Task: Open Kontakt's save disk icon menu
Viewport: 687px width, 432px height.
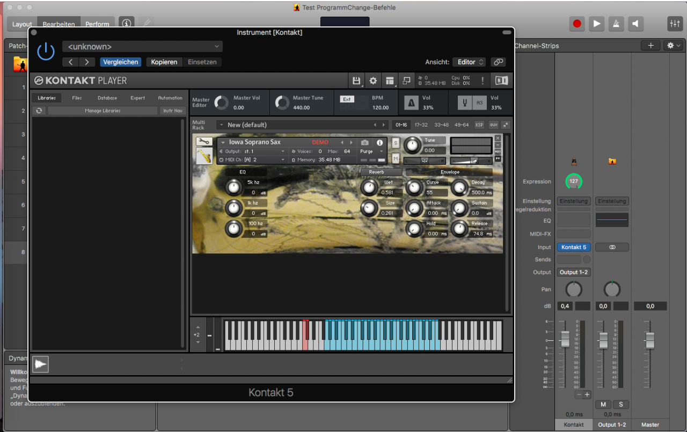Action: tap(356, 81)
